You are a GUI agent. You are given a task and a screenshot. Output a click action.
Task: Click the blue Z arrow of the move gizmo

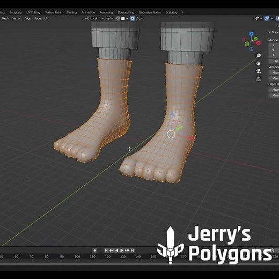(x=173, y=114)
